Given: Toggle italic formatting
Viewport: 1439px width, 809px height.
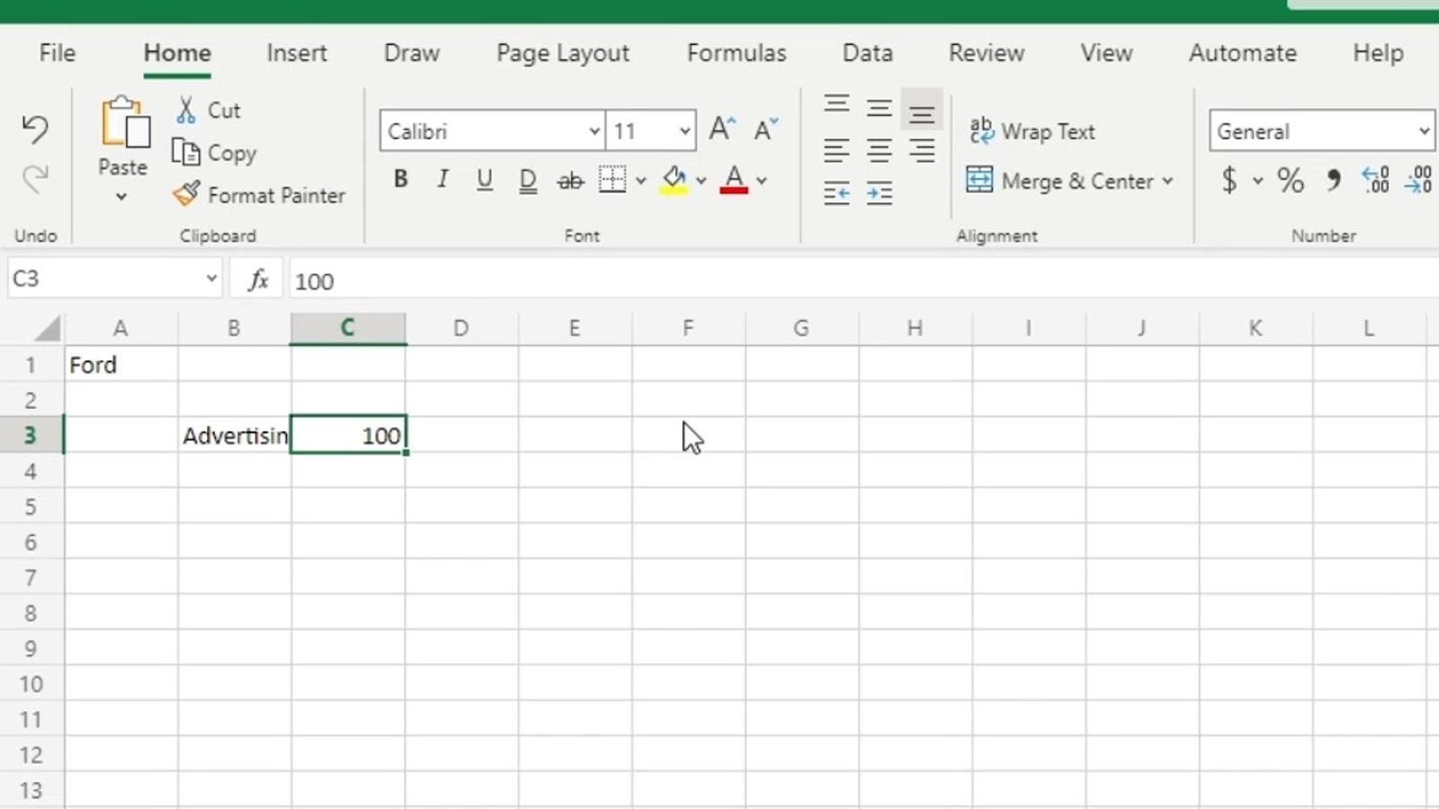Looking at the screenshot, I should (442, 180).
